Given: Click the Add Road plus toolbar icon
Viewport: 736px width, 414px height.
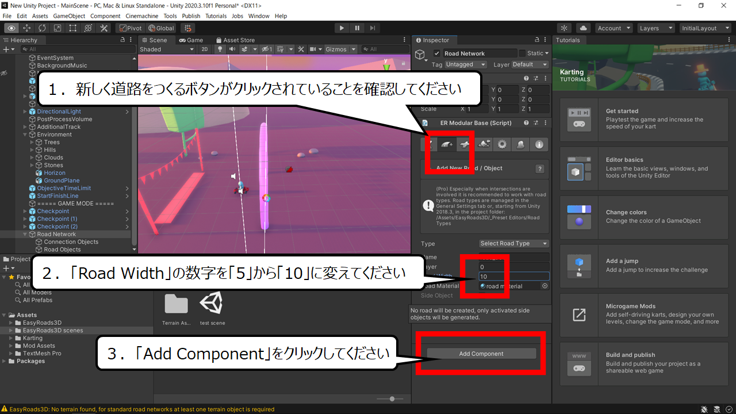Looking at the screenshot, I should point(447,144).
